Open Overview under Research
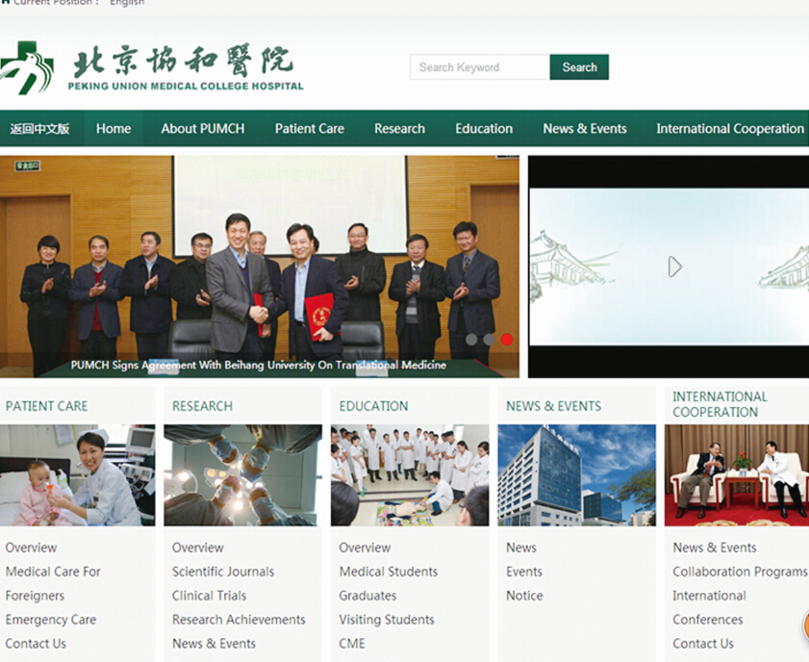809x662 pixels. coord(198,547)
